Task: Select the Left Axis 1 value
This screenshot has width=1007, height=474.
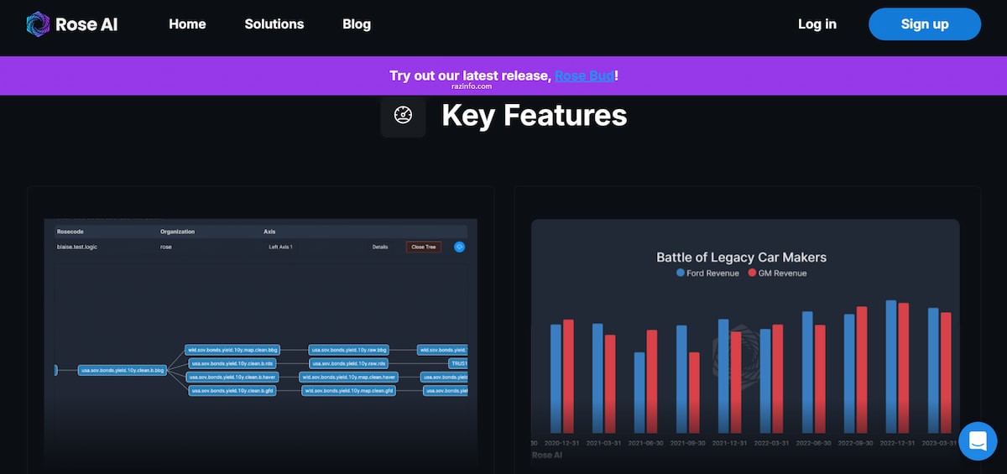Action: pyautogui.click(x=280, y=247)
